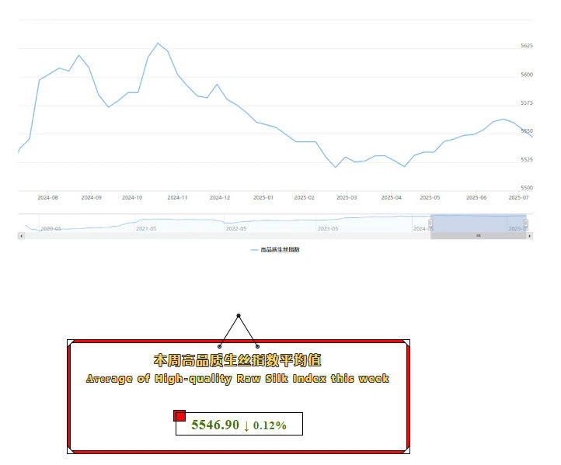The image size is (561, 465).
Task: Click the scrollbar right arrow under the chart
Action: pyautogui.click(x=529, y=235)
